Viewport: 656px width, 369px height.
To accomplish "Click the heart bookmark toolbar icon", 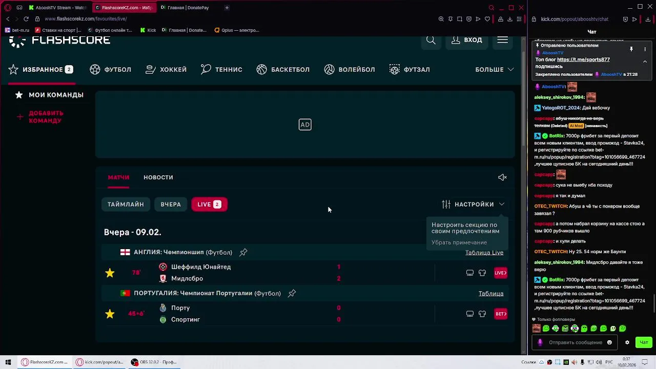I will (487, 19).
